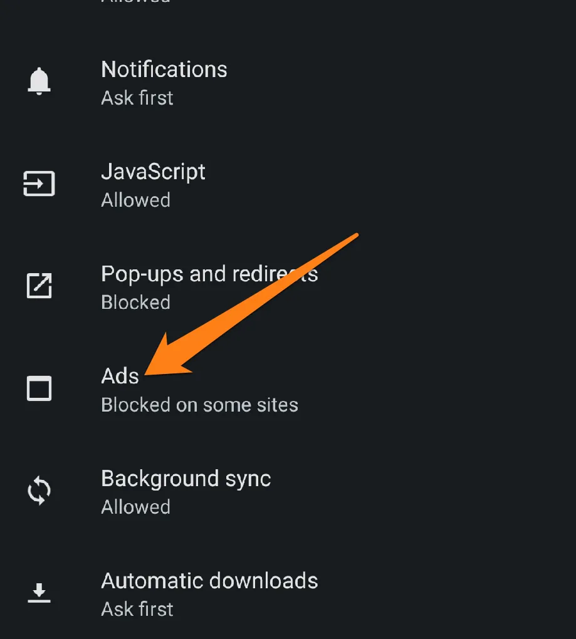
Task: Tap the Automatic downloads arrow icon
Action: pos(39,593)
